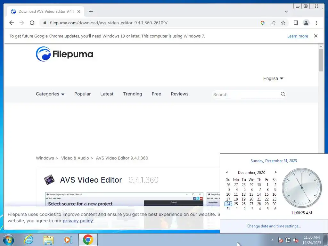Screen dimensions: 328x246
Task: Reload the Filepuma page
Action: (x=32, y=23)
